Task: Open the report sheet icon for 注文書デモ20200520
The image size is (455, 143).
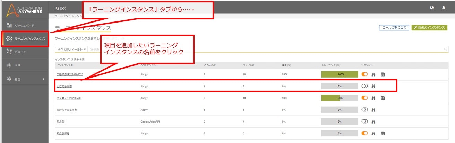Action: point(383,98)
